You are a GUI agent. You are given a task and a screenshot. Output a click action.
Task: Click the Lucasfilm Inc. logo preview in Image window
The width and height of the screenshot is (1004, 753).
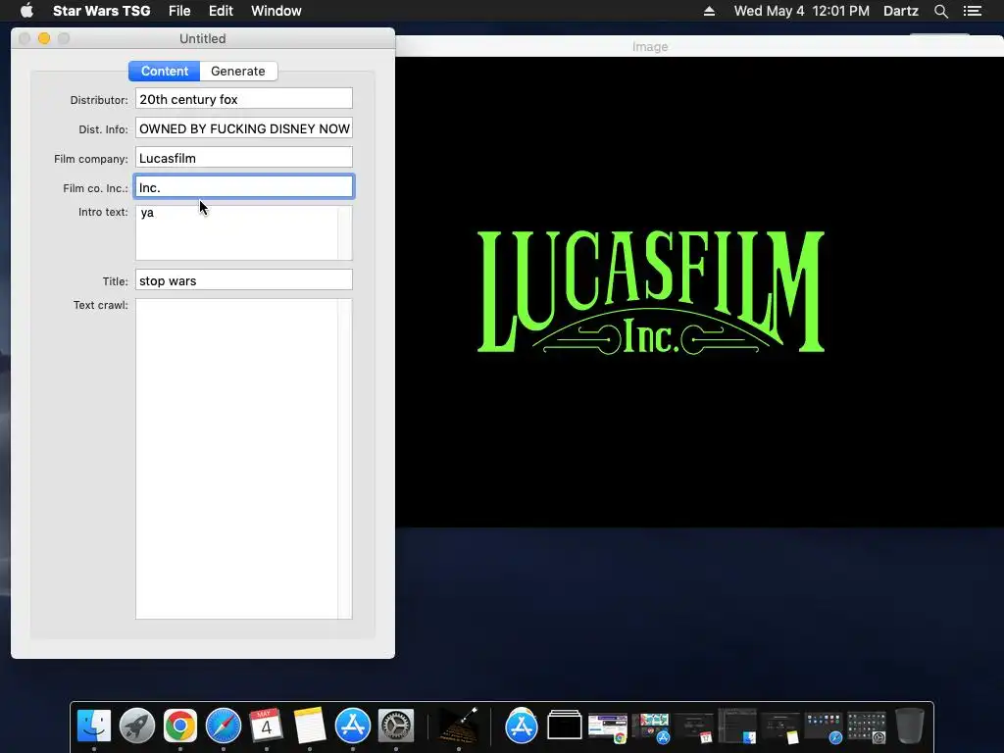click(651, 292)
